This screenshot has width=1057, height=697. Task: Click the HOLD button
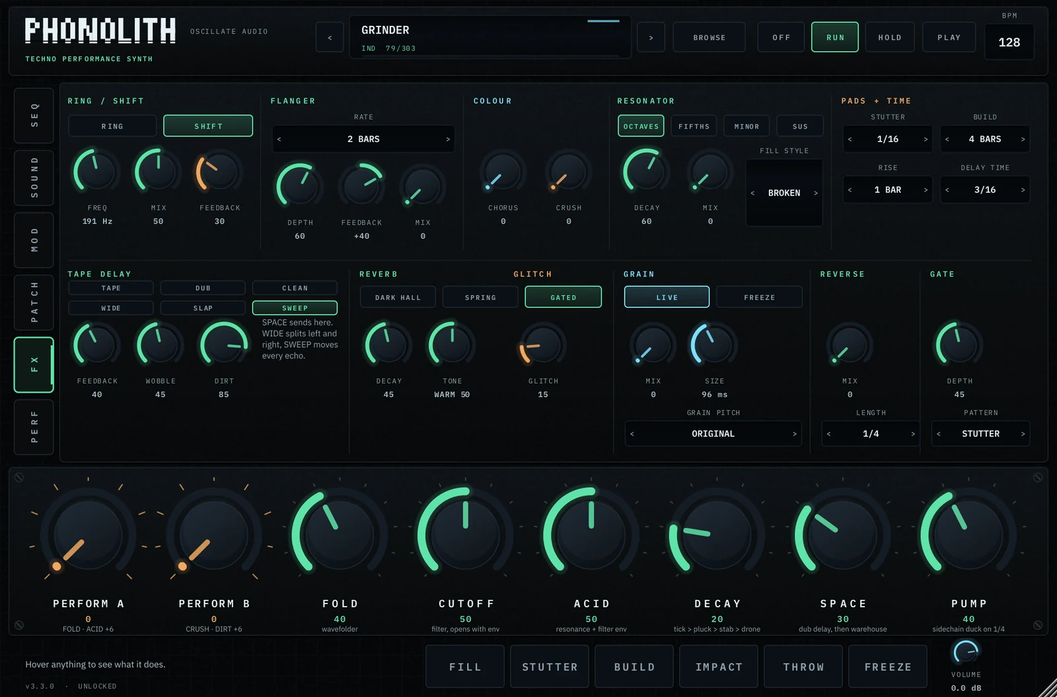[889, 38]
